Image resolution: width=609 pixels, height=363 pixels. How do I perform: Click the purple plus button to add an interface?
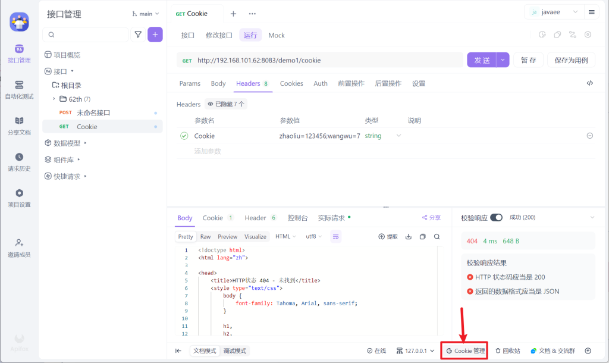[x=155, y=35]
